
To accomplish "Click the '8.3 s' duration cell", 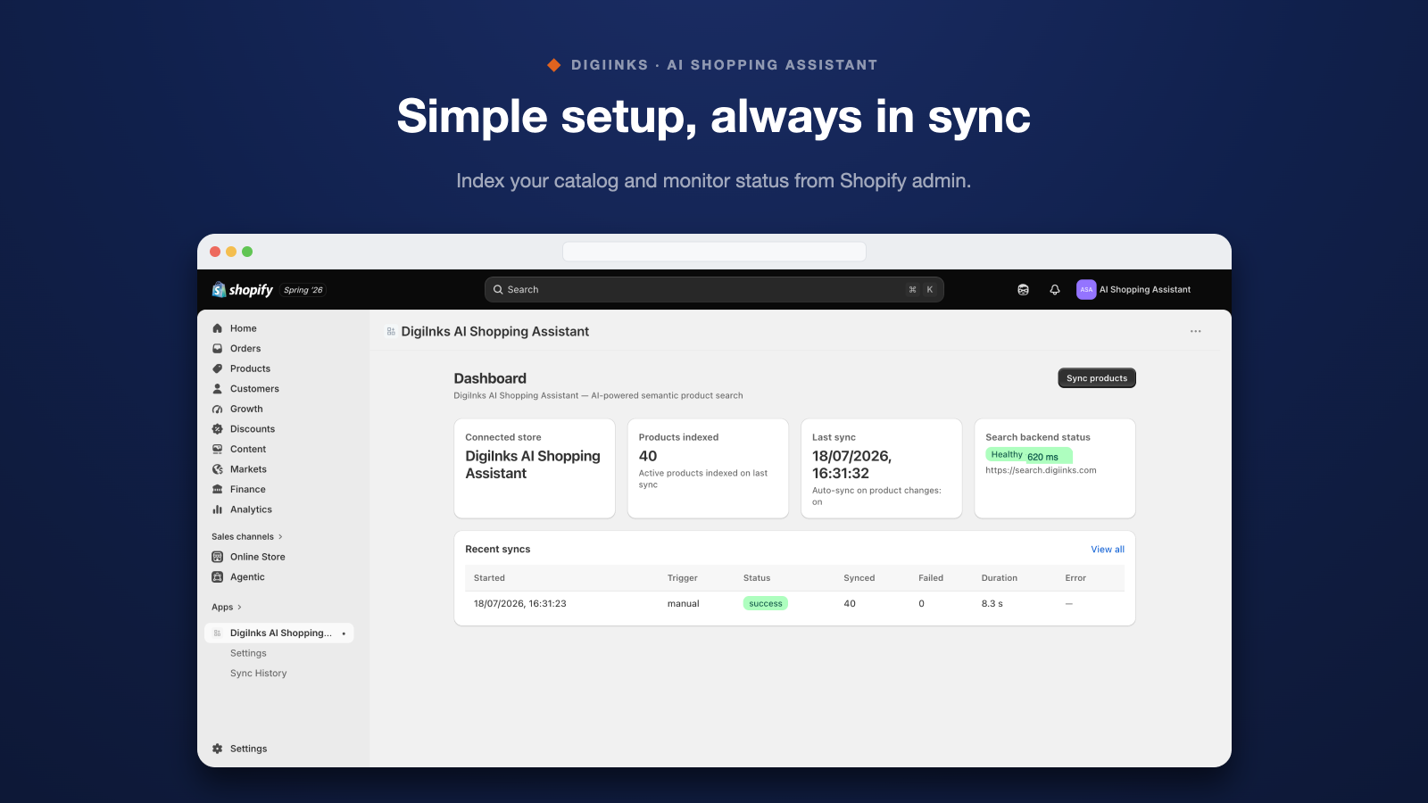I will 992,604.
